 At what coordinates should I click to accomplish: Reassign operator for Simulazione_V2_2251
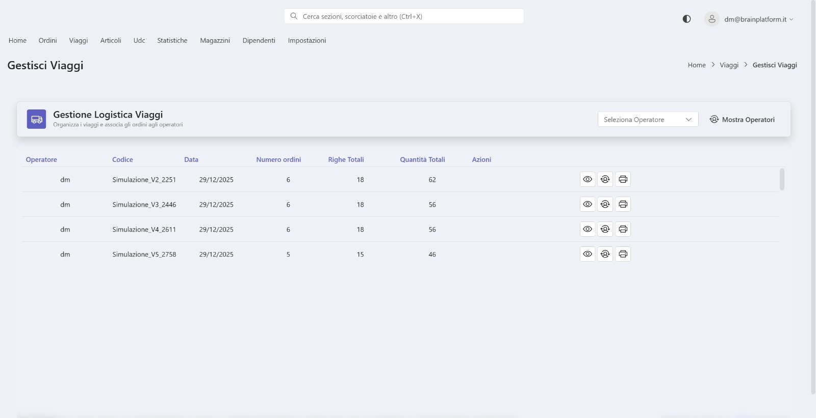605,179
